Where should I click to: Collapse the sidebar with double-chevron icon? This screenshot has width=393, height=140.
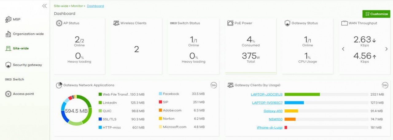pyautogui.click(x=45, y=6)
